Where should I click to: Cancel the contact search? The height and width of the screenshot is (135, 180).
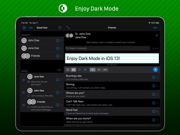[x=155, y=48]
